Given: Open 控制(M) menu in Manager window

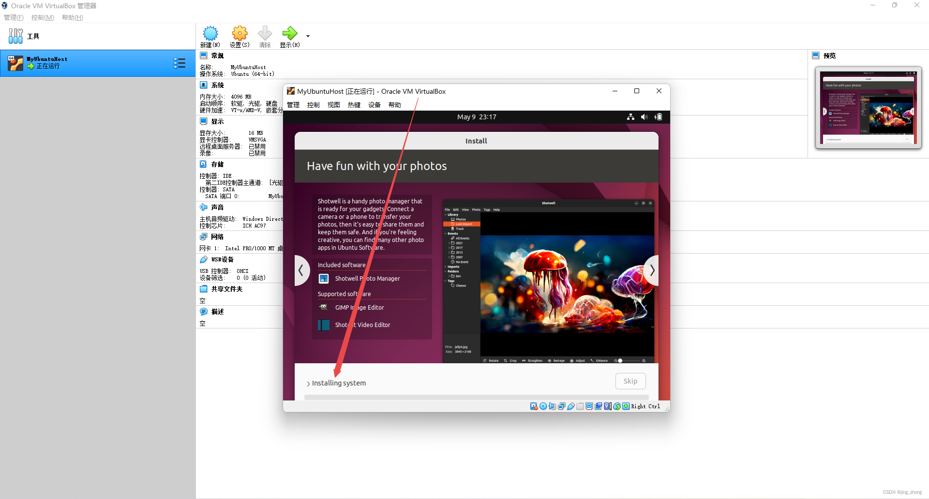Looking at the screenshot, I should click(x=43, y=17).
